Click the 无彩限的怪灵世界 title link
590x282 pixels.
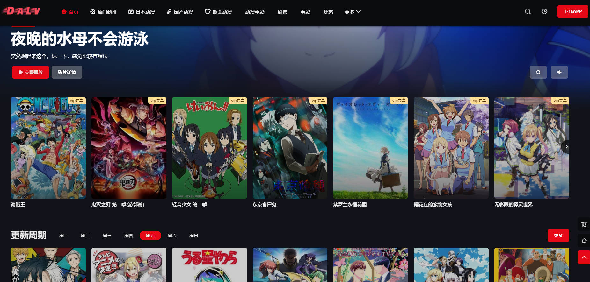point(514,205)
